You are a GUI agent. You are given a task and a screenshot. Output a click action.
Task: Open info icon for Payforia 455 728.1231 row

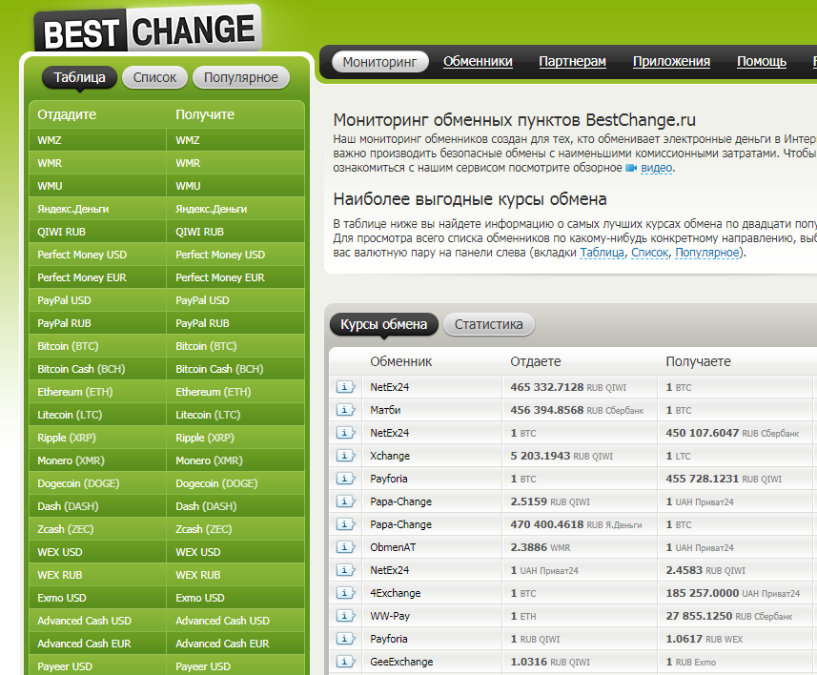click(345, 479)
